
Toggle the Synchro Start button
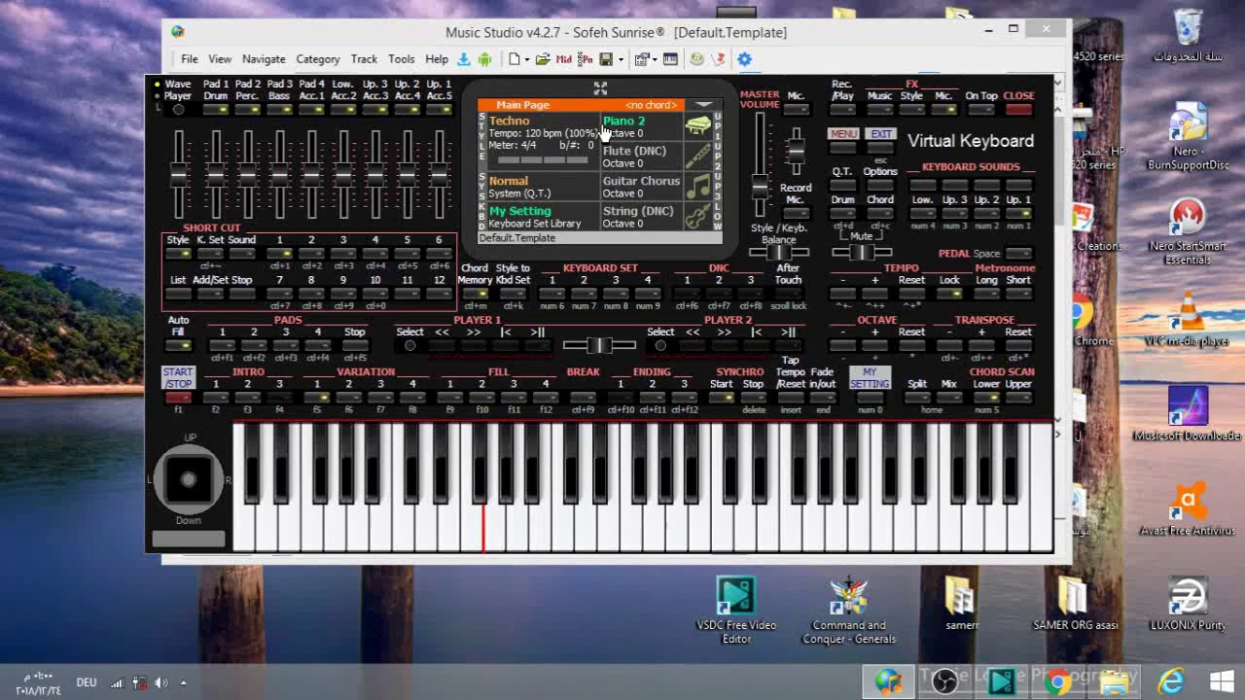pos(721,398)
